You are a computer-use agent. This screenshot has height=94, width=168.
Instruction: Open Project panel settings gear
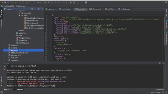click(39, 9)
